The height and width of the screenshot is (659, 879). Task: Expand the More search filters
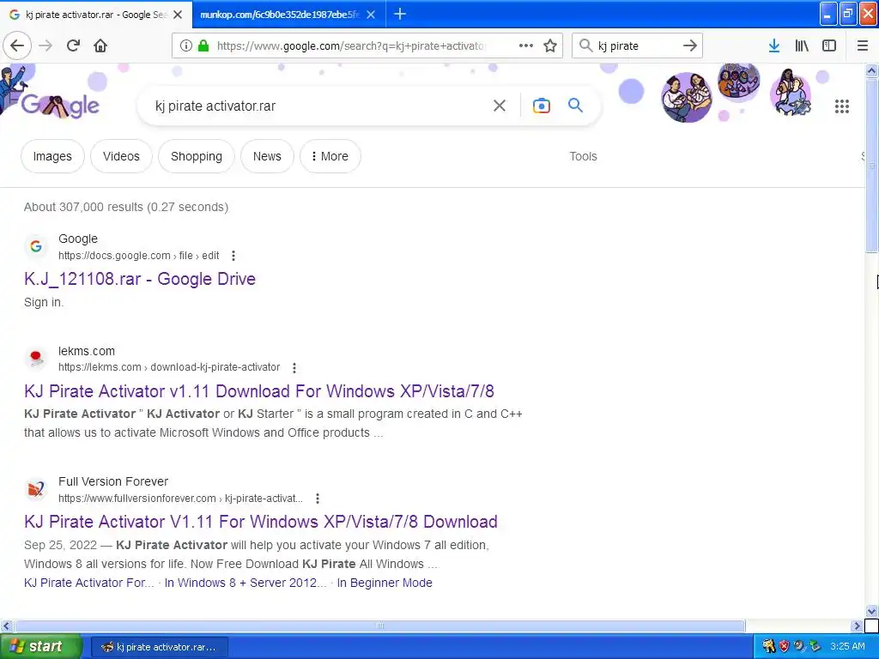click(330, 156)
